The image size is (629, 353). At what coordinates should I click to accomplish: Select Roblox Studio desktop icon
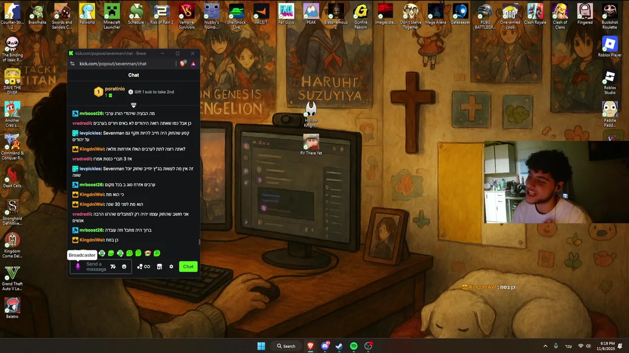(610, 82)
